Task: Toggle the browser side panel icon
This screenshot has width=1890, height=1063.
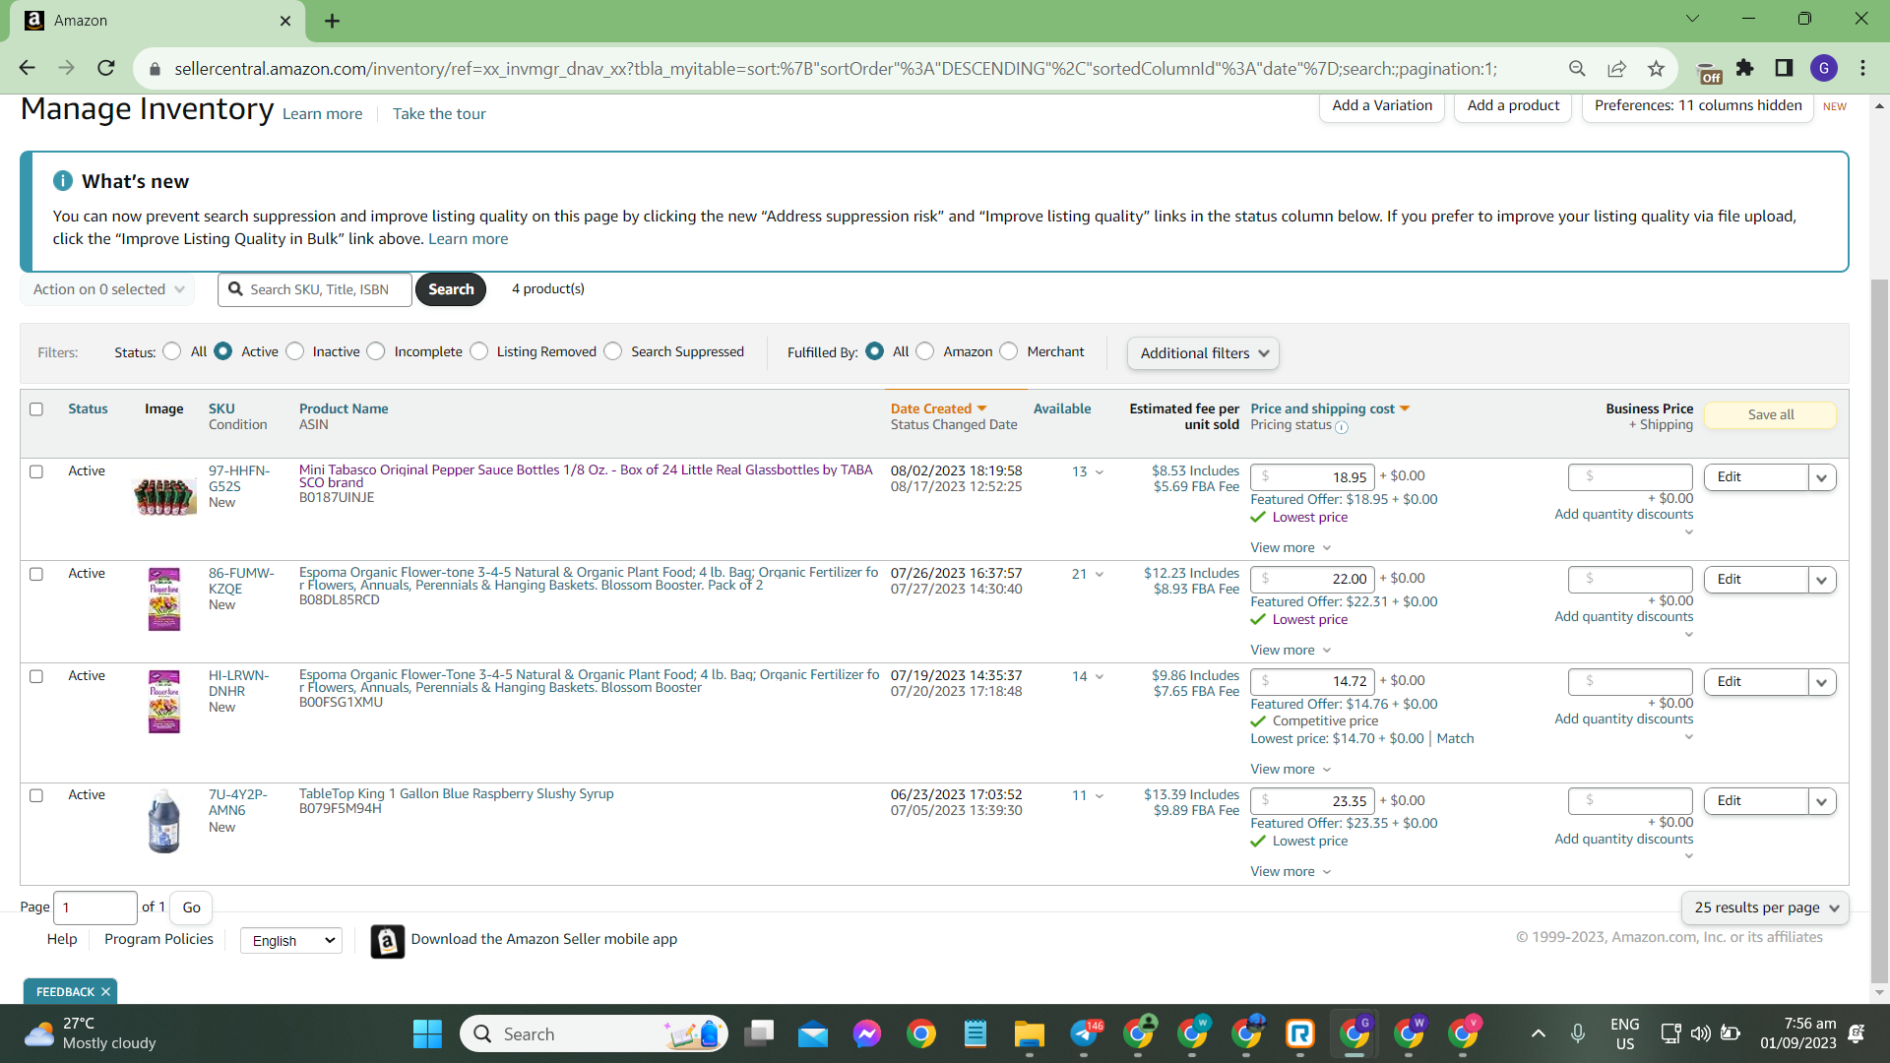Action: tap(1784, 68)
